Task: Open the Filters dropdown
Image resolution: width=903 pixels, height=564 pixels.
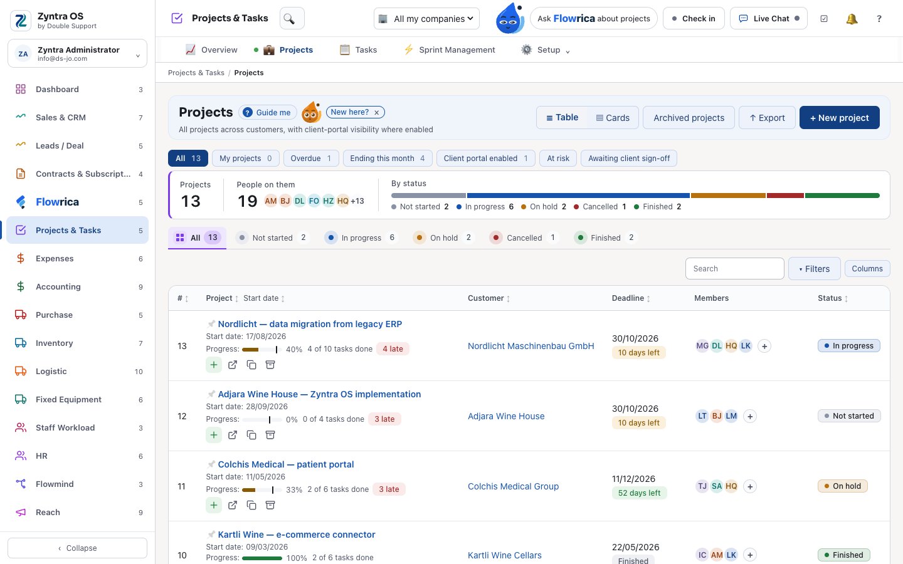Action: pos(815,269)
